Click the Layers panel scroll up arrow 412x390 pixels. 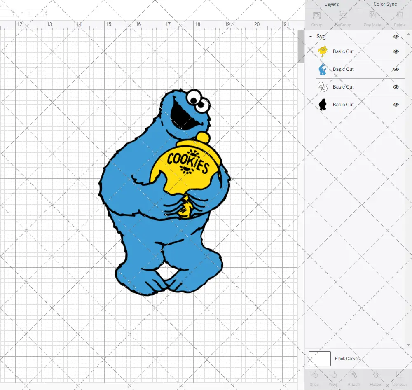tap(408, 35)
